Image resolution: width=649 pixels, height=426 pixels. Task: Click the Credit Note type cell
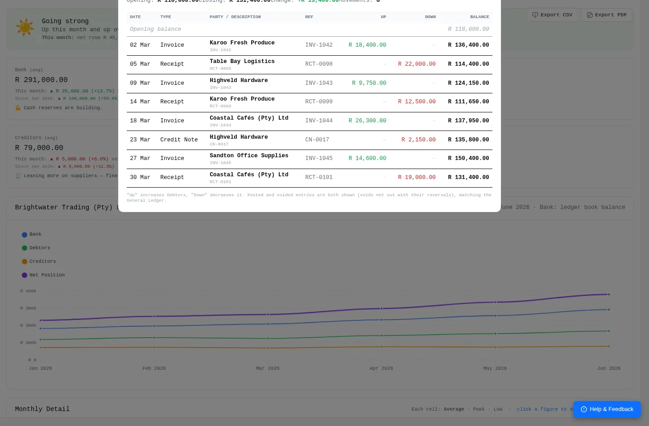[x=179, y=140]
